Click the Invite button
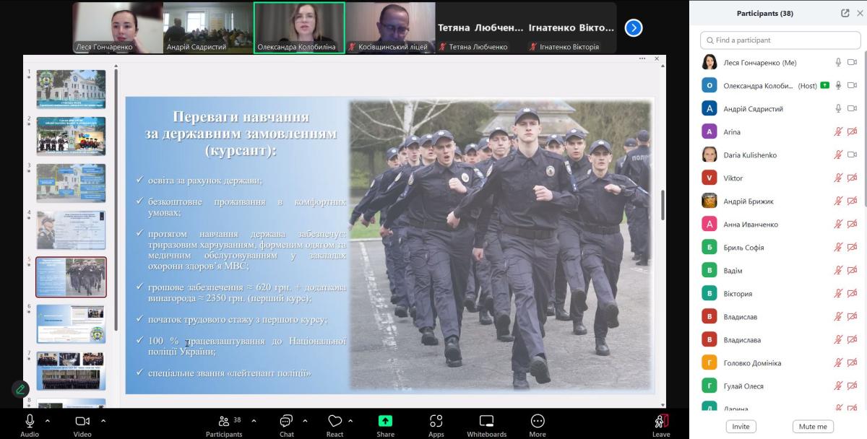Image resolution: width=867 pixels, height=439 pixels. (x=741, y=426)
